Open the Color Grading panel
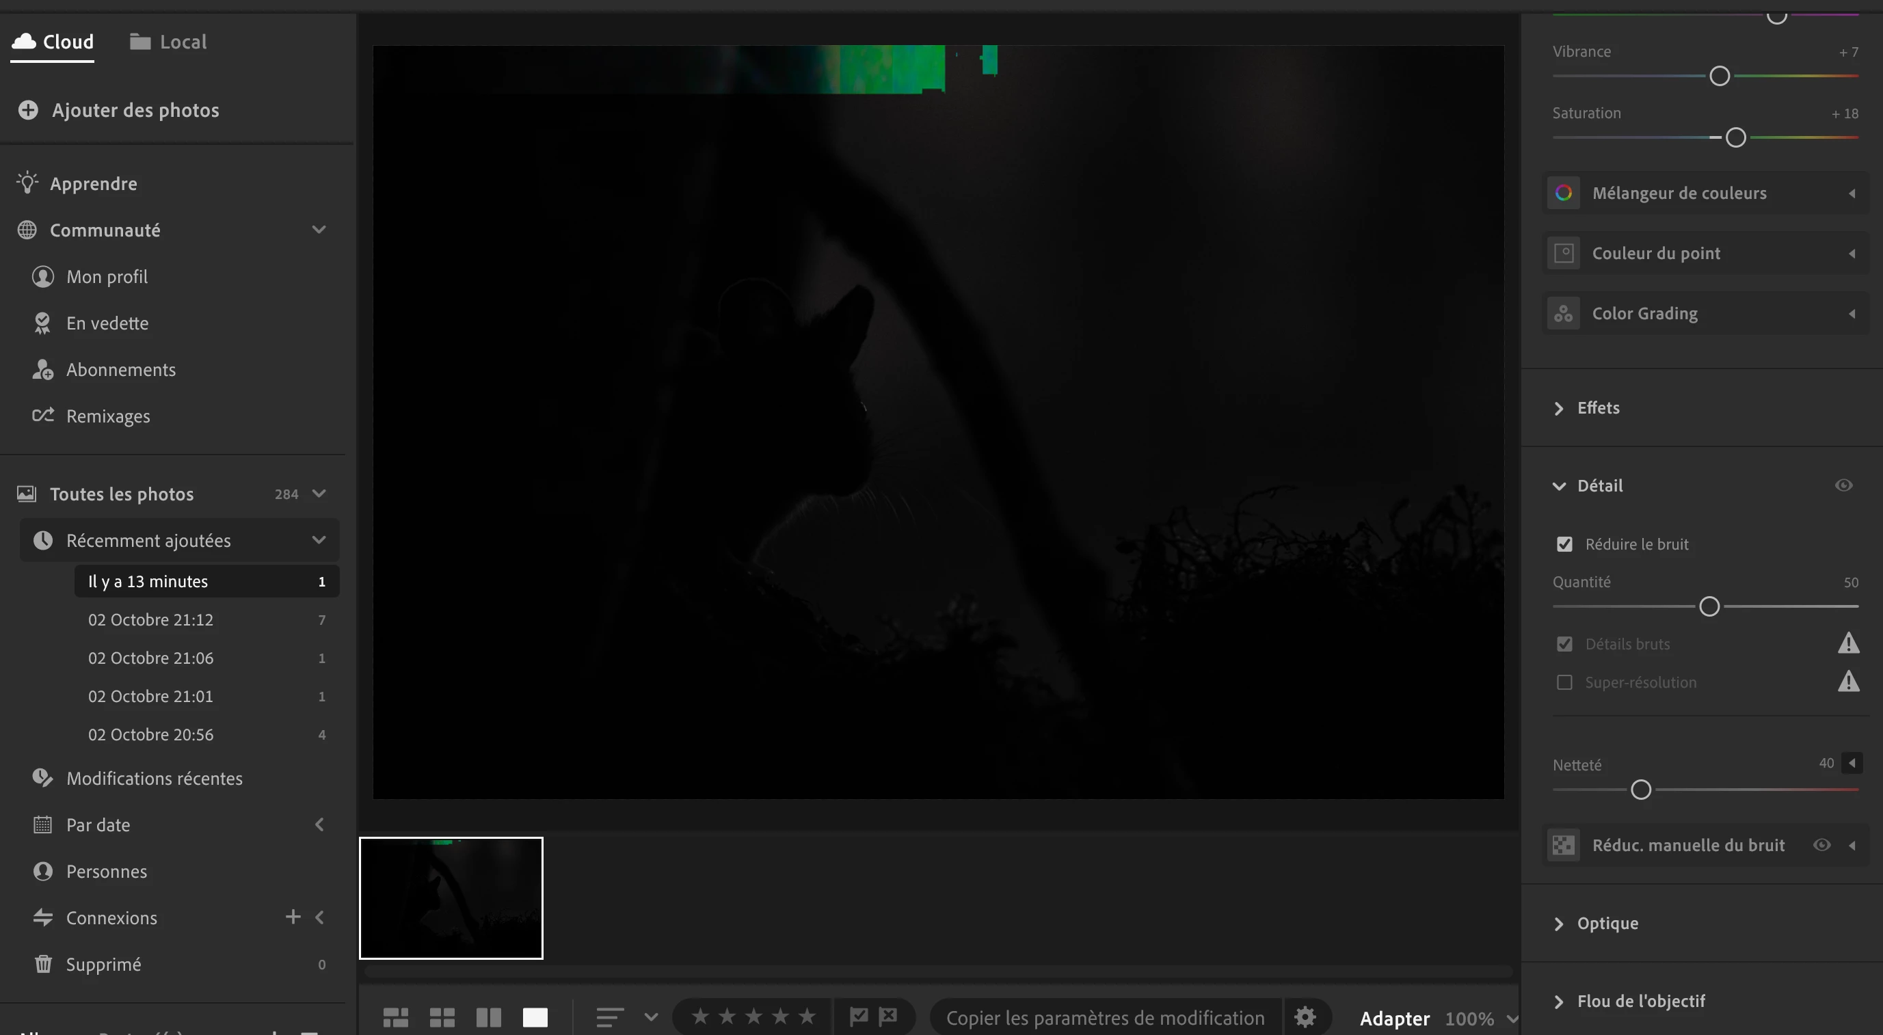1883x1035 pixels. click(x=1644, y=314)
